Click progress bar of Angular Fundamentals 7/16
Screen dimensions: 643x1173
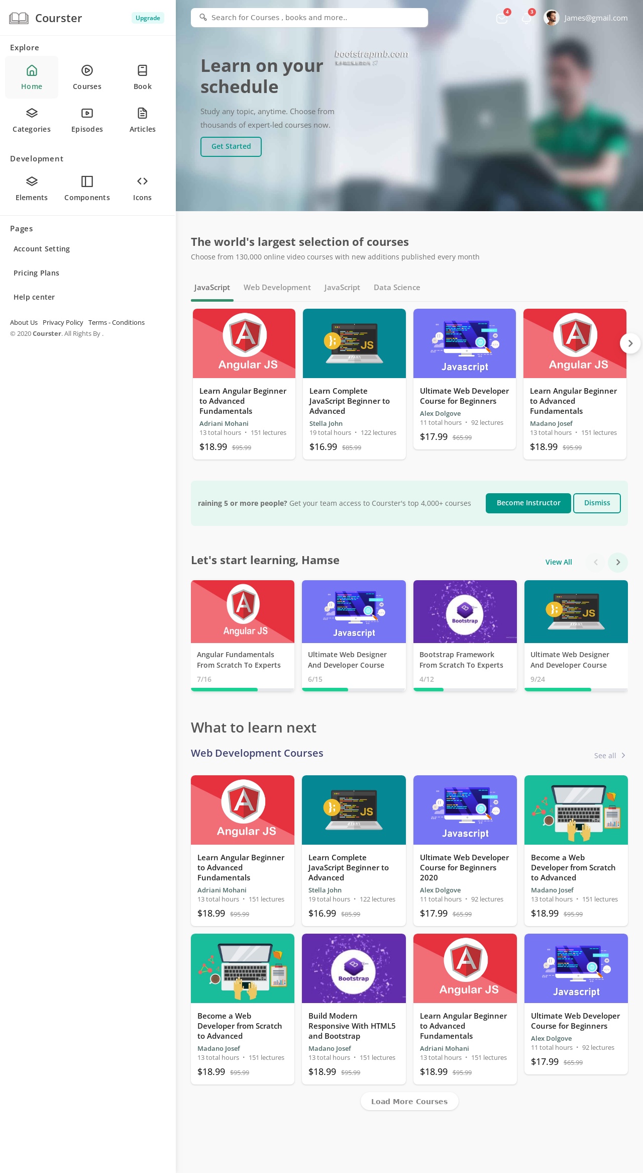coord(243,690)
